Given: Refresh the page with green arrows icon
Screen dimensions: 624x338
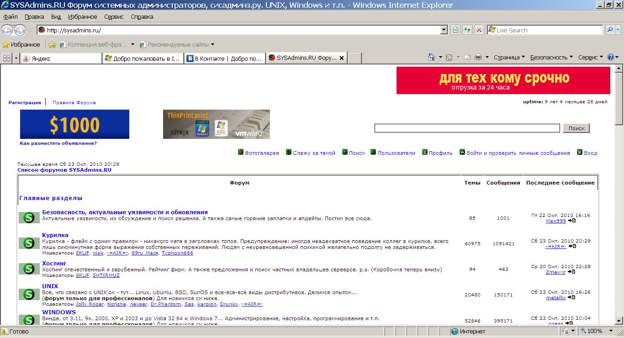Looking at the screenshot, I should 467,30.
